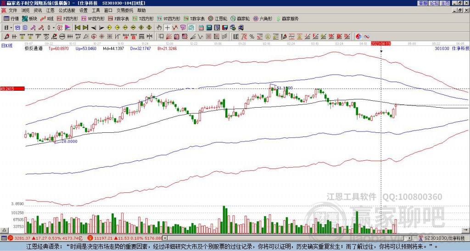Open the 六角形 hexagon tool
The height and width of the screenshot is (251, 470).
(263, 18)
